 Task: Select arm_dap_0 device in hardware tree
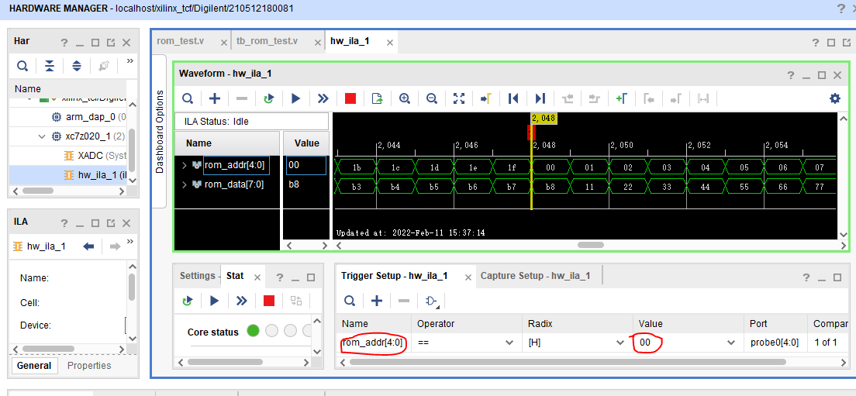coord(89,117)
